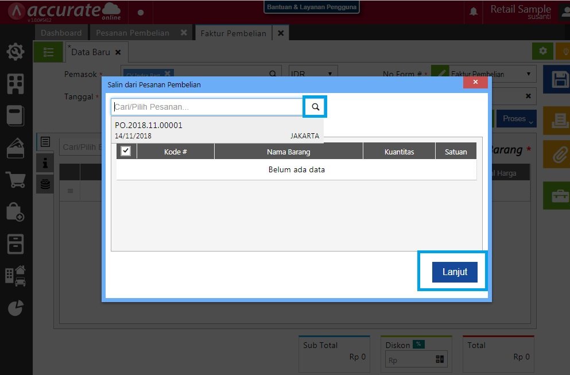
Task: Open the shopping cart sidebar module
Action: pyautogui.click(x=15, y=180)
